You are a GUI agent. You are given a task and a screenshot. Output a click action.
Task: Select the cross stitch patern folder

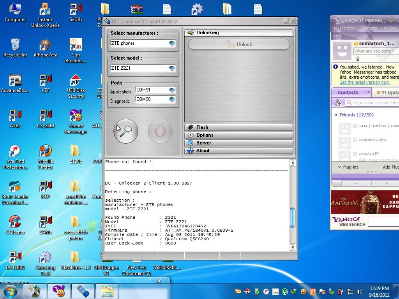click(x=76, y=228)
